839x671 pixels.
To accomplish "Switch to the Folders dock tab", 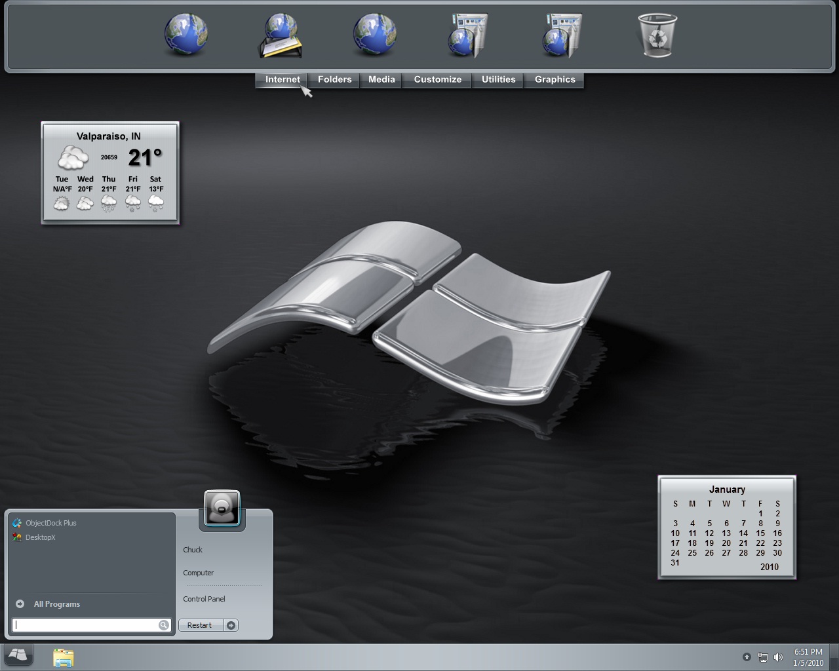I will click(x=334, y=80).
